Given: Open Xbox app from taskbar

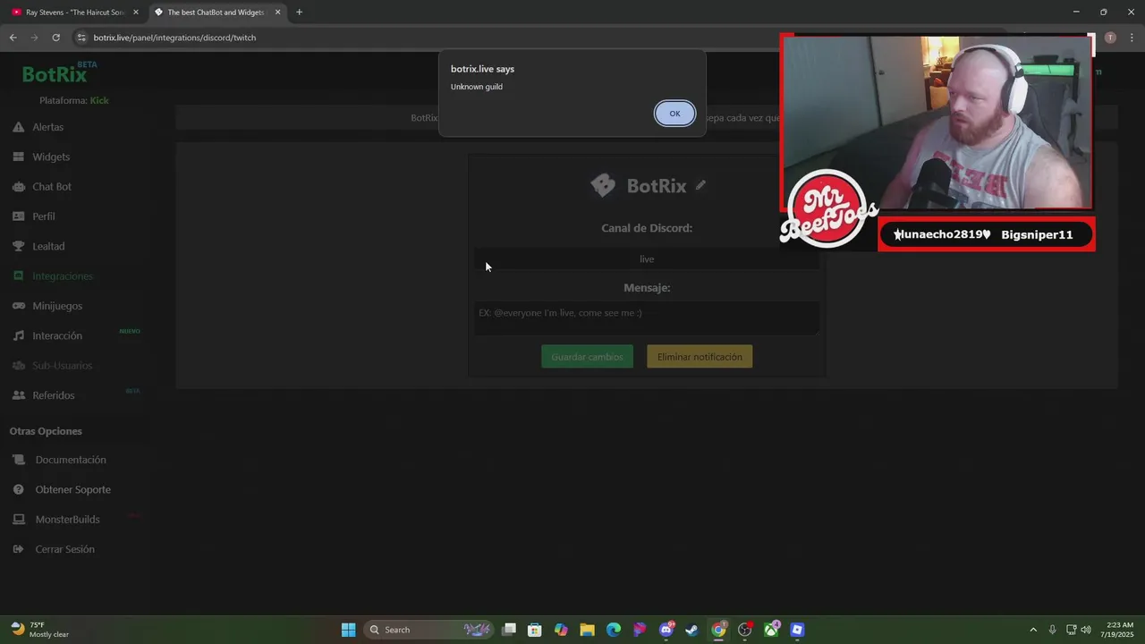Looking at the screenshot, I should click(771, 630).
